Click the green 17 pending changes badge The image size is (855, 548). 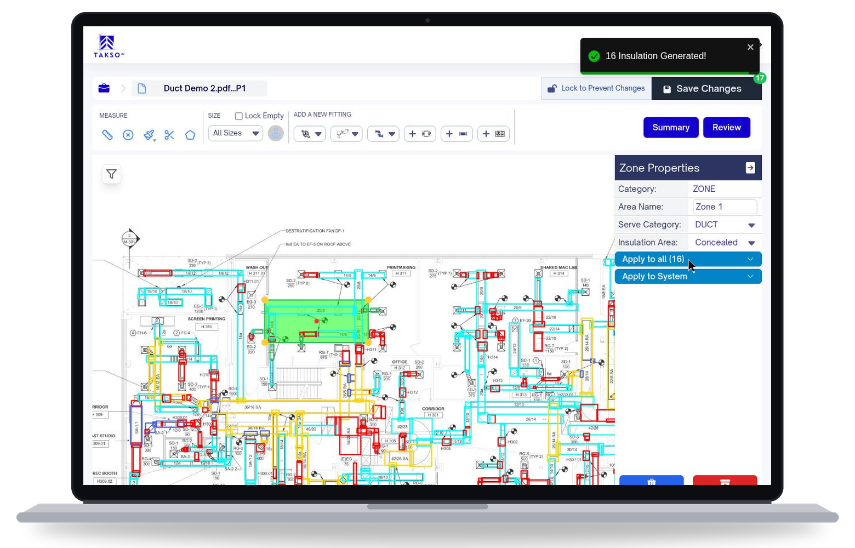(760, 78)
